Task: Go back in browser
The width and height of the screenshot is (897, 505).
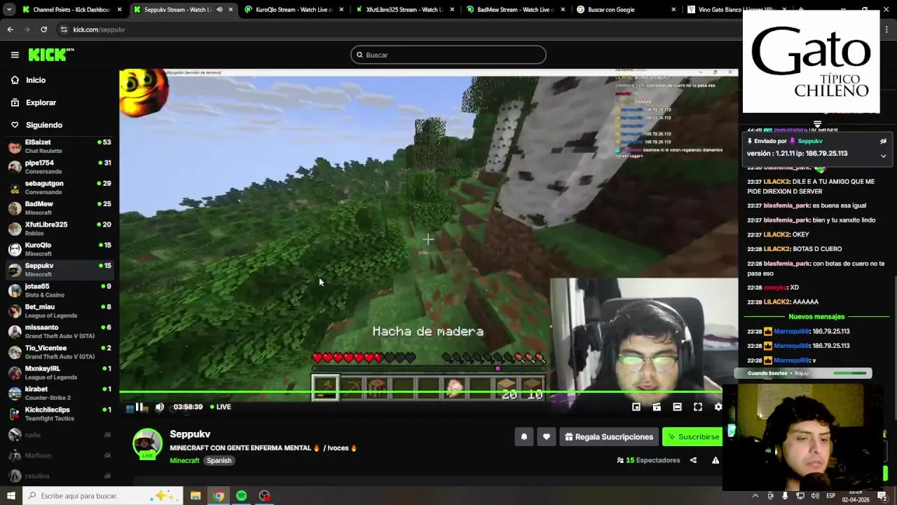Action: click(x=10, y=29)
